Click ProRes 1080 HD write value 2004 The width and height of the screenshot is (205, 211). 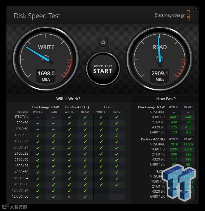[x=174, y=149]
